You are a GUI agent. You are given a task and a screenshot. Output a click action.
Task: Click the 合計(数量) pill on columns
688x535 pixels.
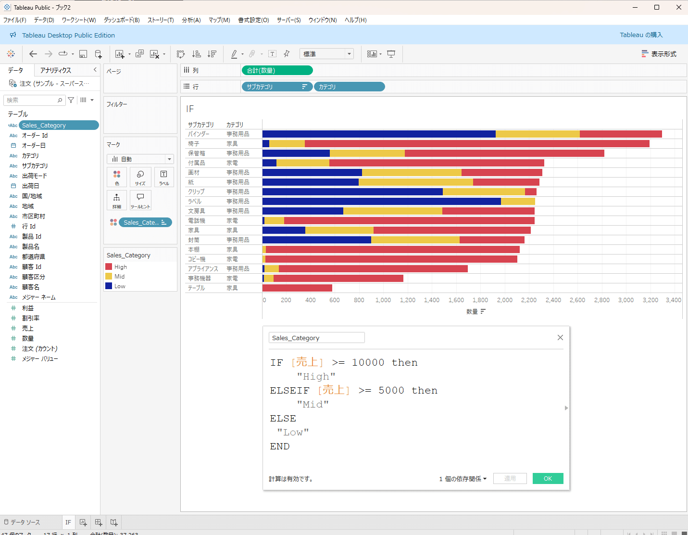tap(277, 71)
